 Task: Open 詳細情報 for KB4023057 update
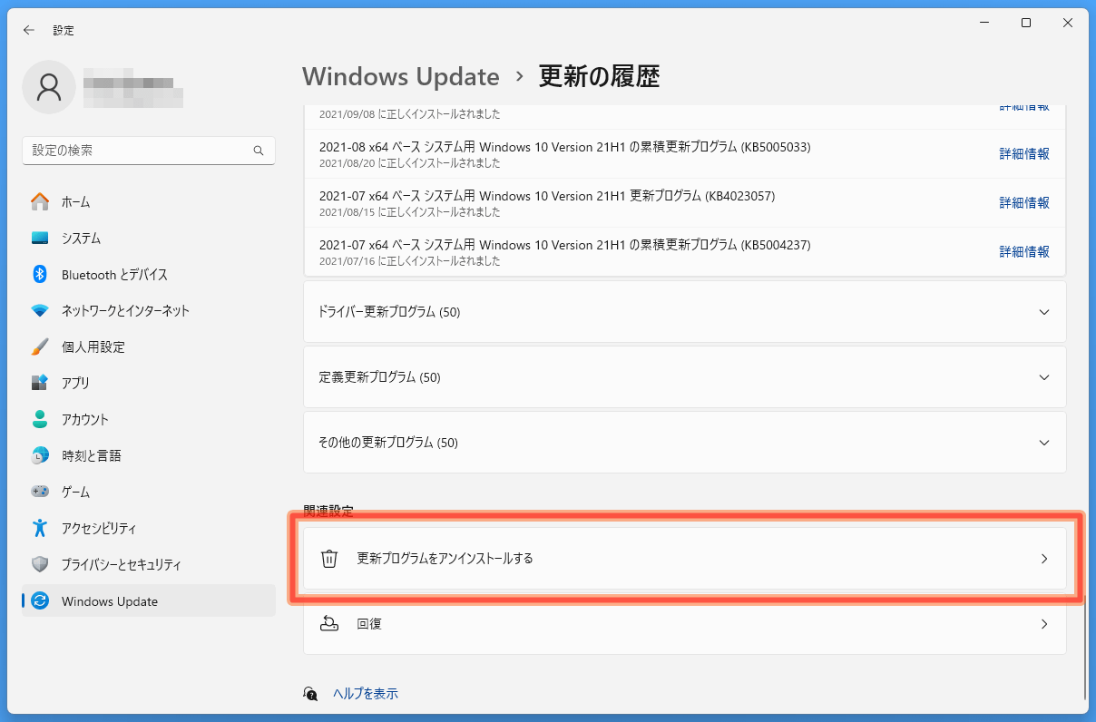(x=1024, y=203)
